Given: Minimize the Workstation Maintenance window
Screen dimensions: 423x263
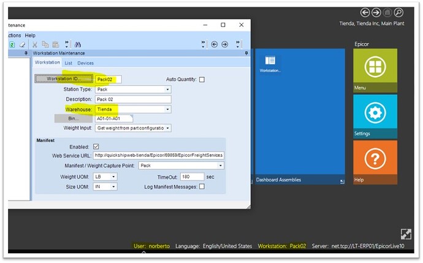Looking at the screenshot, I should 205,25.
